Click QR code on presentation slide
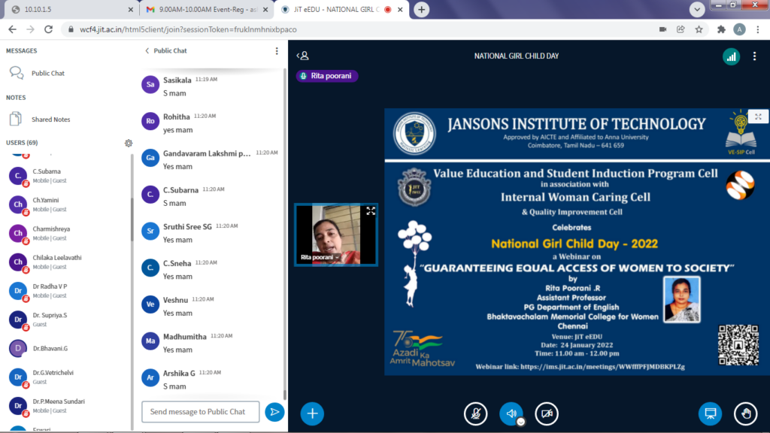This screenshot has width=770, height=433. [x=738, y=345]
